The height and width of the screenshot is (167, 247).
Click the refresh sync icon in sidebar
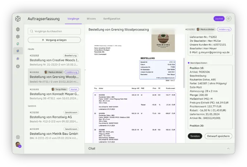click(x=18, y=44)
